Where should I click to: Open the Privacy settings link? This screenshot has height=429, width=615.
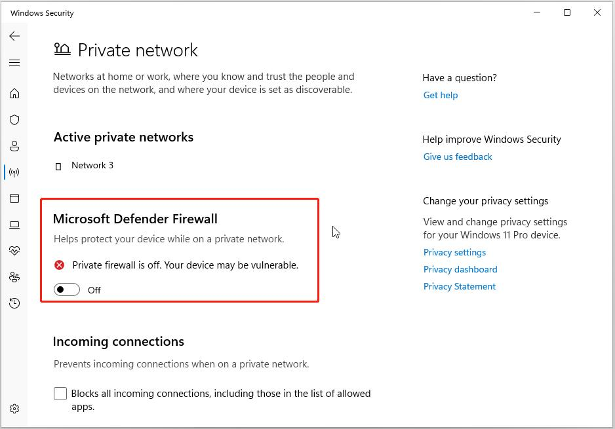[x=454, y=252]
